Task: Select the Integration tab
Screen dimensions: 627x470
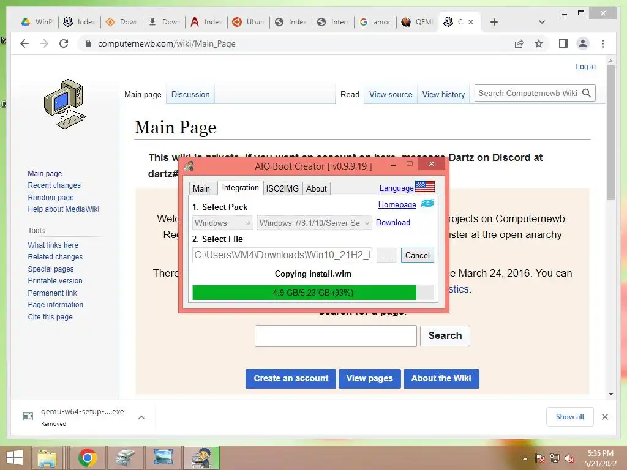Action: (x=240, y=187)
